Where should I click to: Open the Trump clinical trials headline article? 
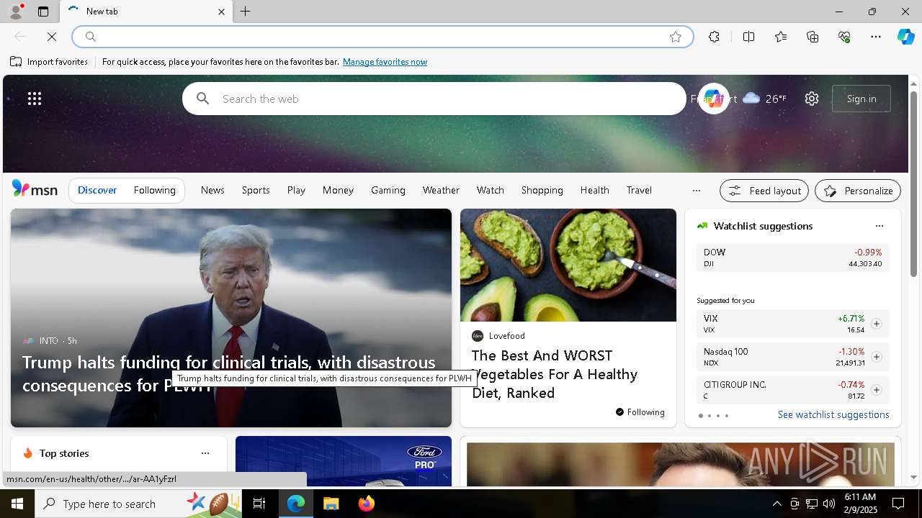pyautogui.click(x=228, y=373)
